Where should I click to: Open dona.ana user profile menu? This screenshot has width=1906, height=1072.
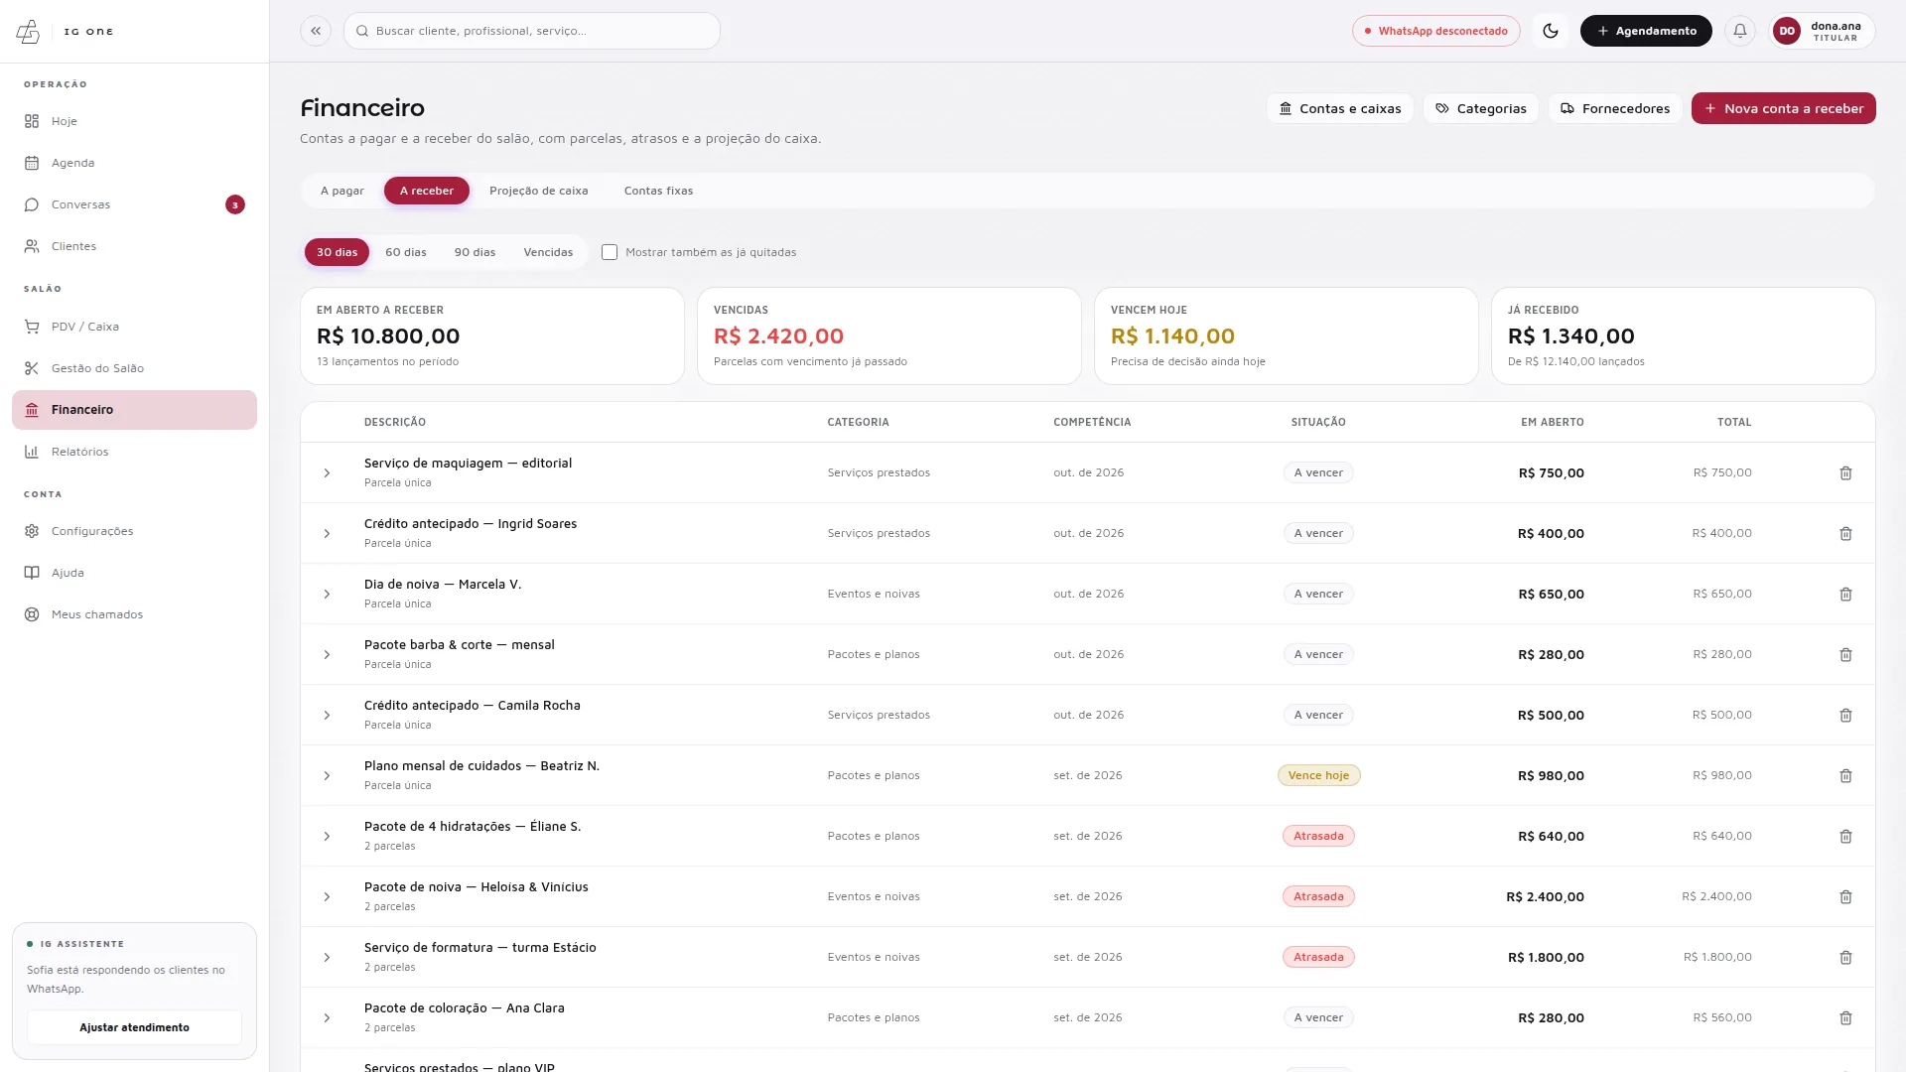pos(1822,31)
